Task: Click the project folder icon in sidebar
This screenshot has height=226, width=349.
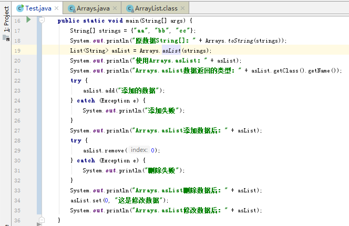Action: [x=6, y=38]
